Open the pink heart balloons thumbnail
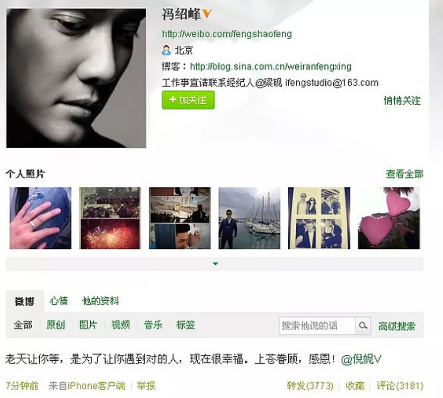The width and height of the screenshot is (443, 398). click(x=389, y=218)
